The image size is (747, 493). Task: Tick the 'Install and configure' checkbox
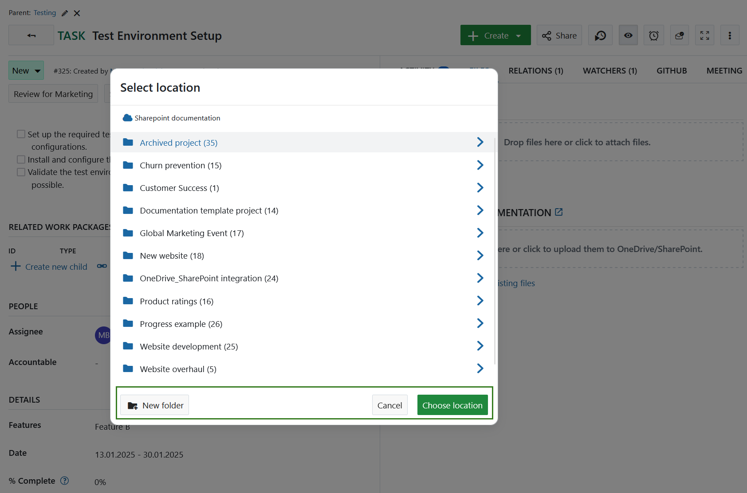pyautogui.click(x=21, y=159)
